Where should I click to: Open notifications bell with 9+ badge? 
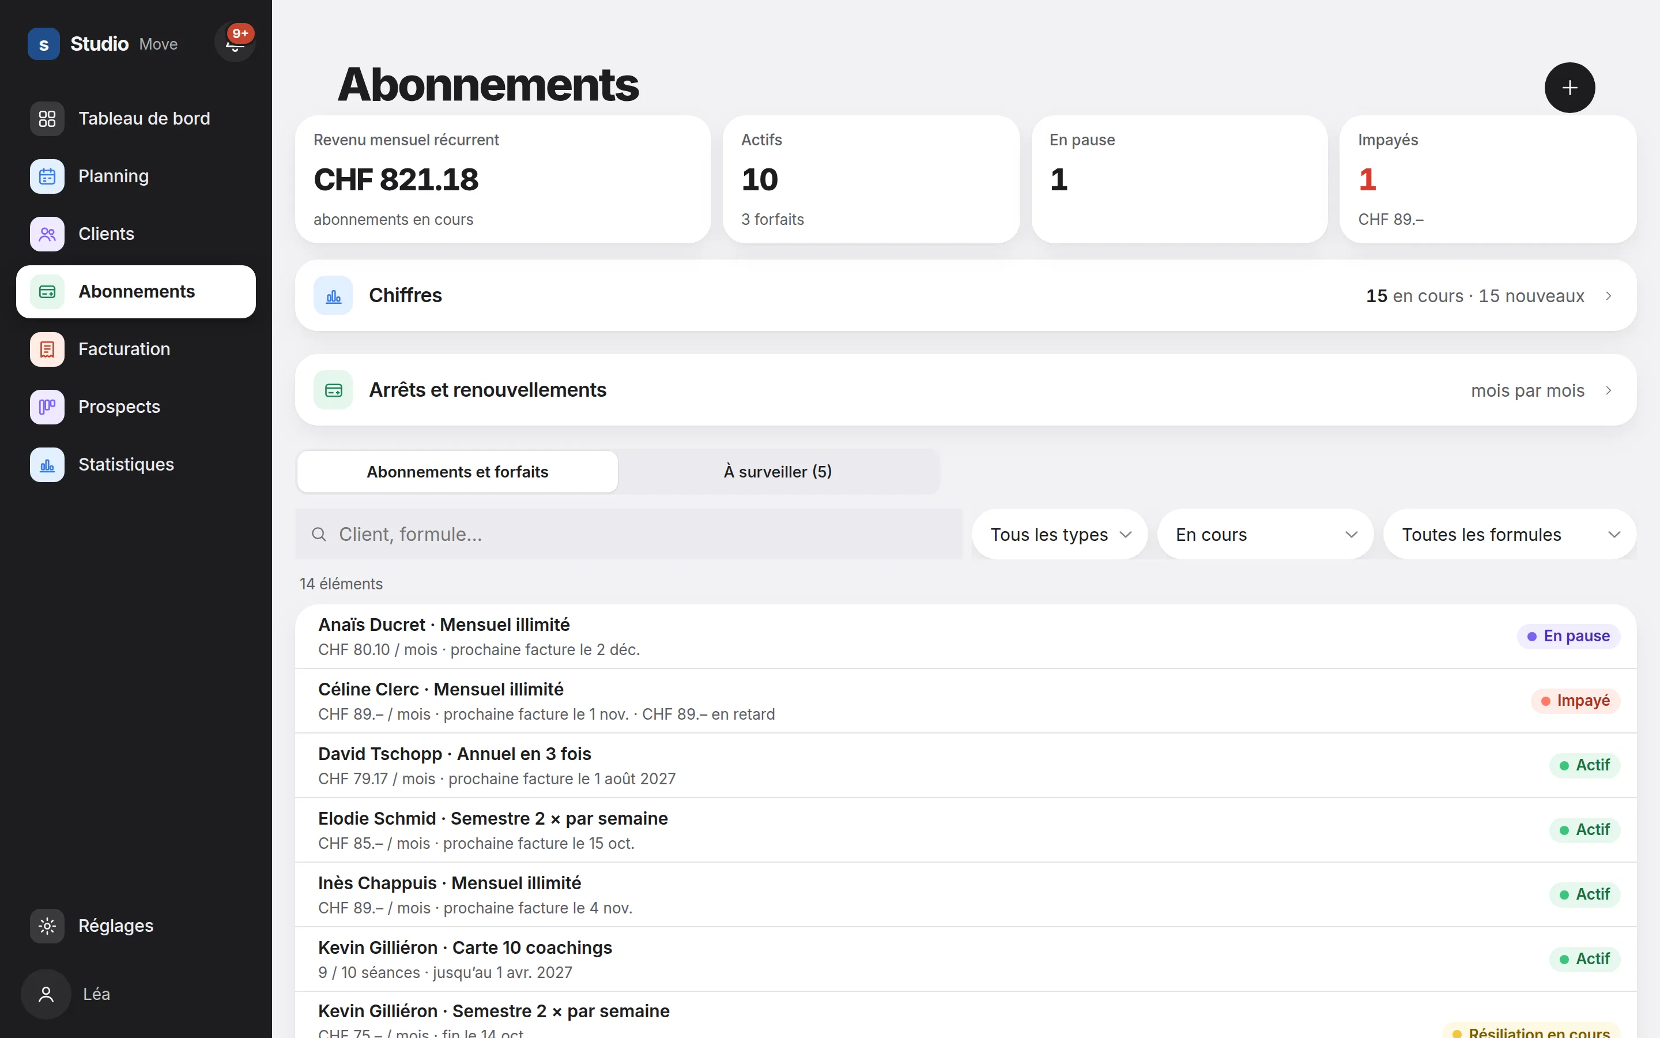point(235,42)
